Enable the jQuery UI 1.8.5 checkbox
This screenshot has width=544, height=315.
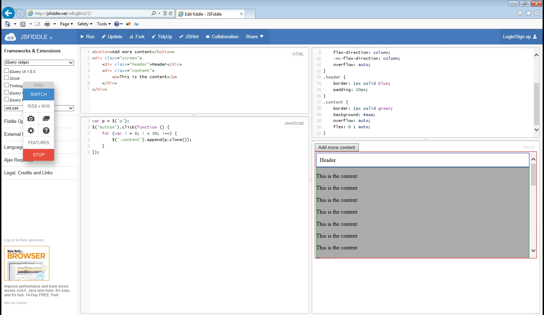click(6, 71)
